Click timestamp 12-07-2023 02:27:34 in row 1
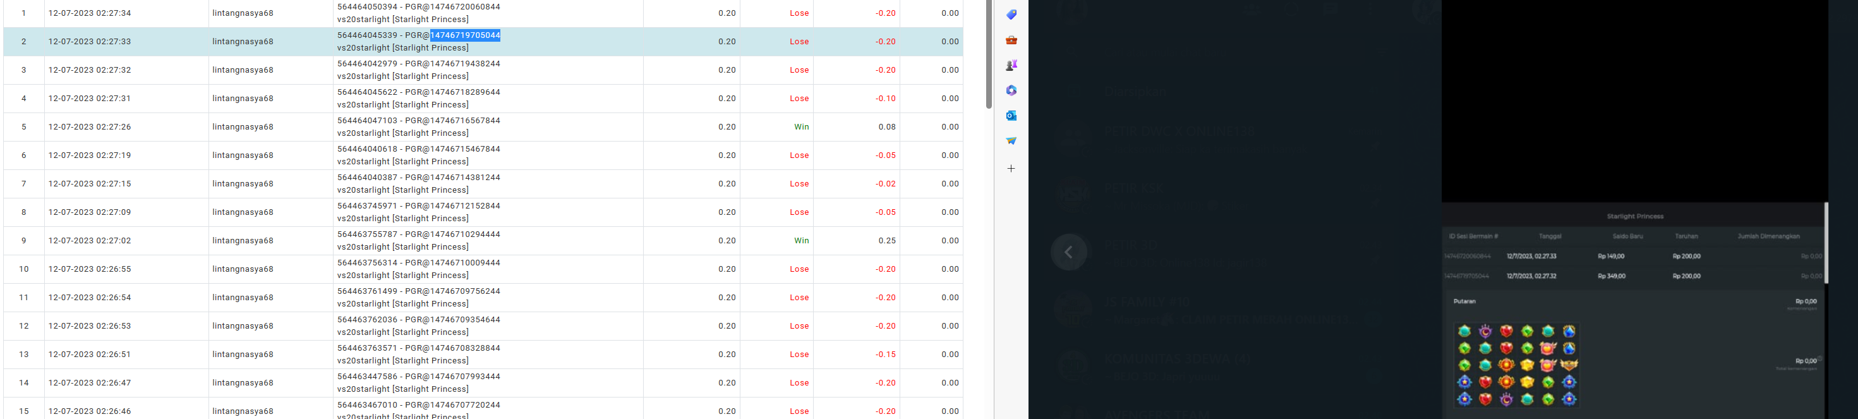This screenshot has height=419, width=1858. point(90,13)
